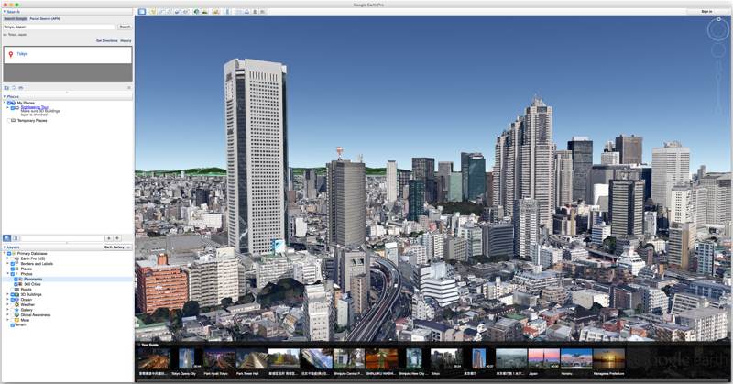Screen dimensions: 733x384
Task: Move selected place up with up arrow
Action: [x=108, y=238]
